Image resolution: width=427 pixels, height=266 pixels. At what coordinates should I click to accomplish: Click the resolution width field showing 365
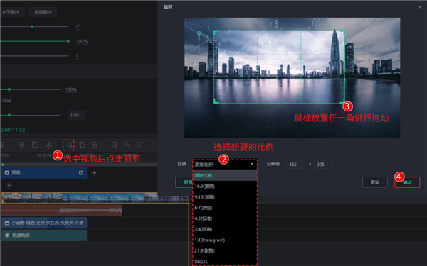pos(295,165)
